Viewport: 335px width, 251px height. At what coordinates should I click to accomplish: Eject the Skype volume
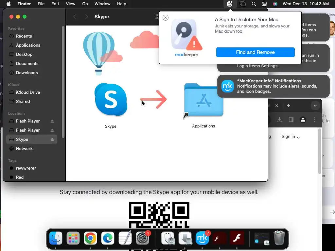(52, 139)
